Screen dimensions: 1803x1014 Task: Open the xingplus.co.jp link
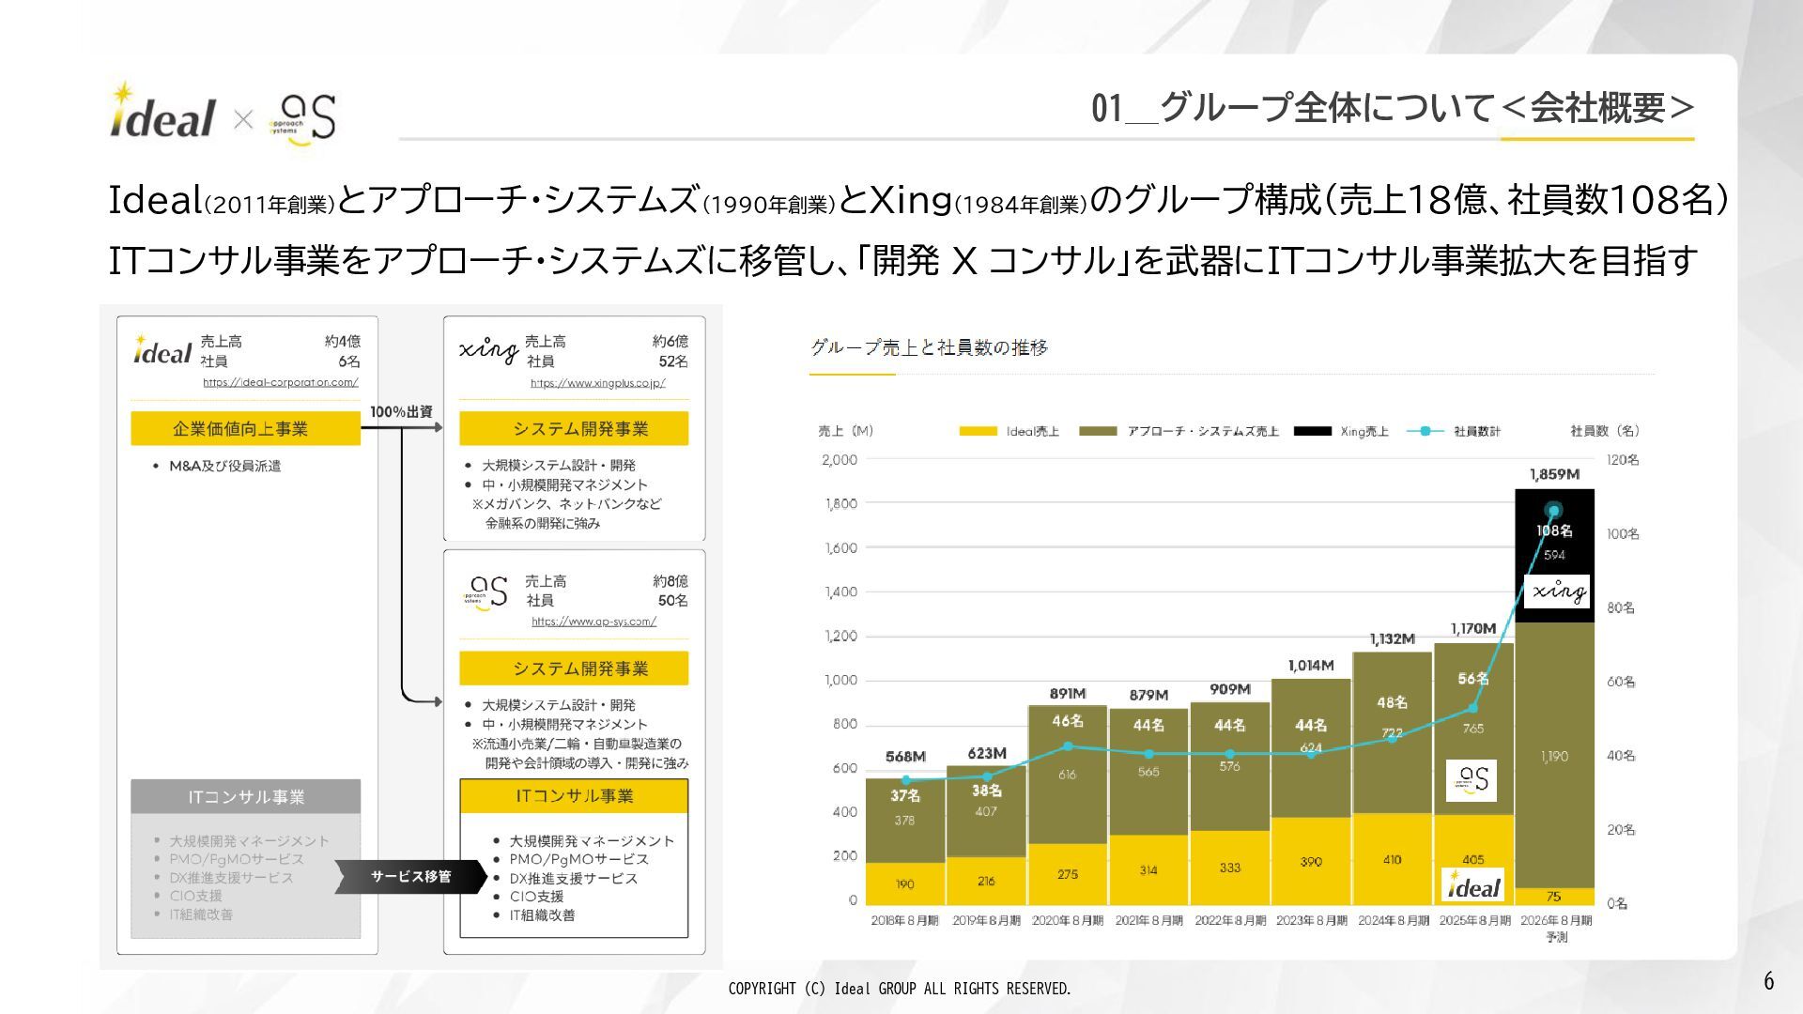[x=597, y=383]
